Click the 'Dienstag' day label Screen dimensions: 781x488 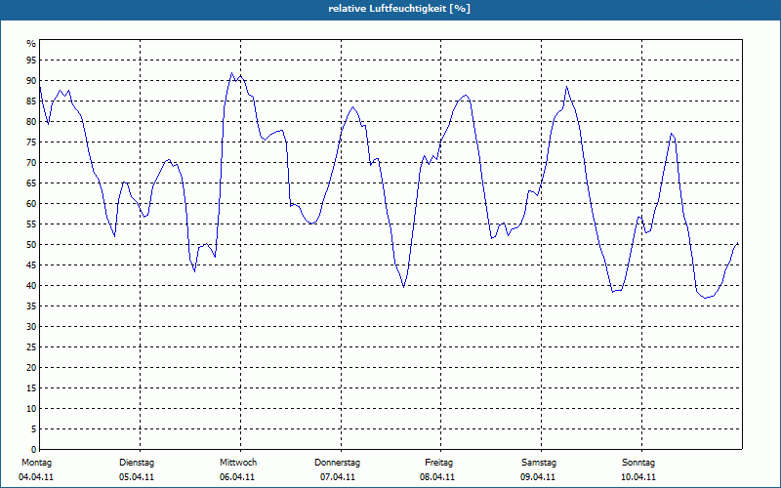tap(137, 463)
